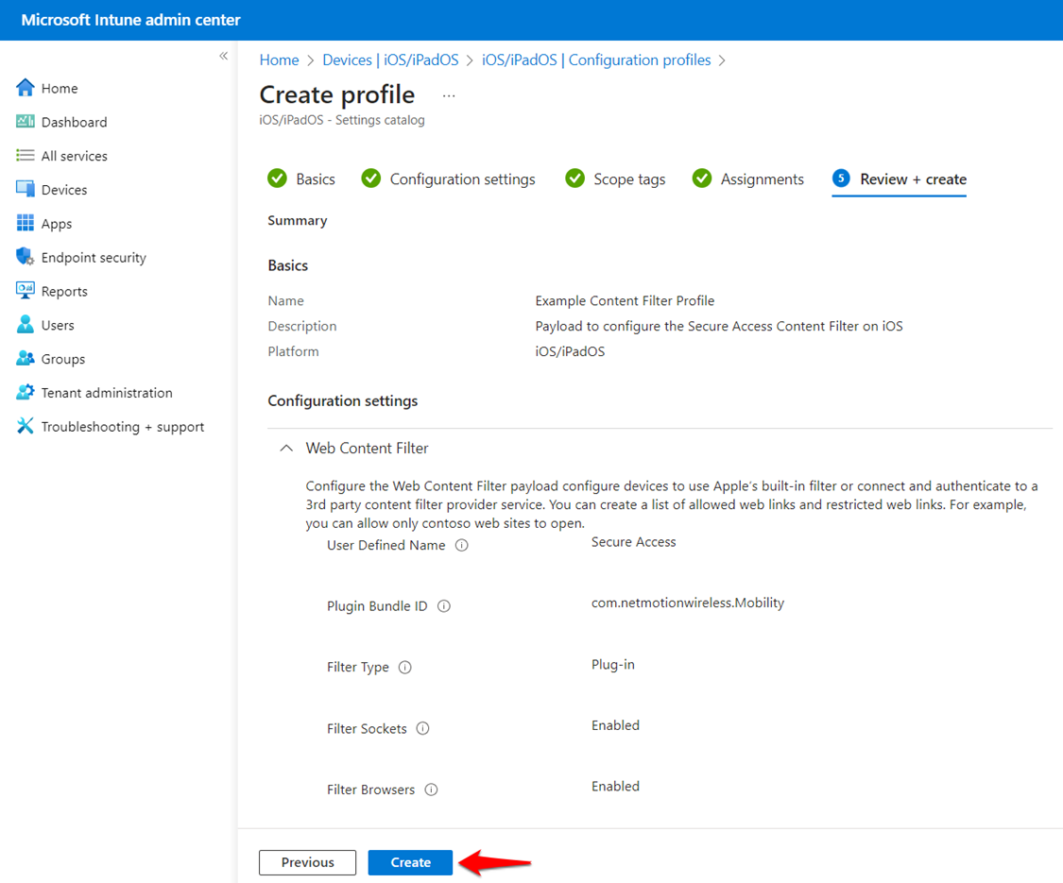The height and width of the screenshot is (883, 1063).
Task: Open Troubleshooting + support in sidebar
Action: [x=123, y=427]
